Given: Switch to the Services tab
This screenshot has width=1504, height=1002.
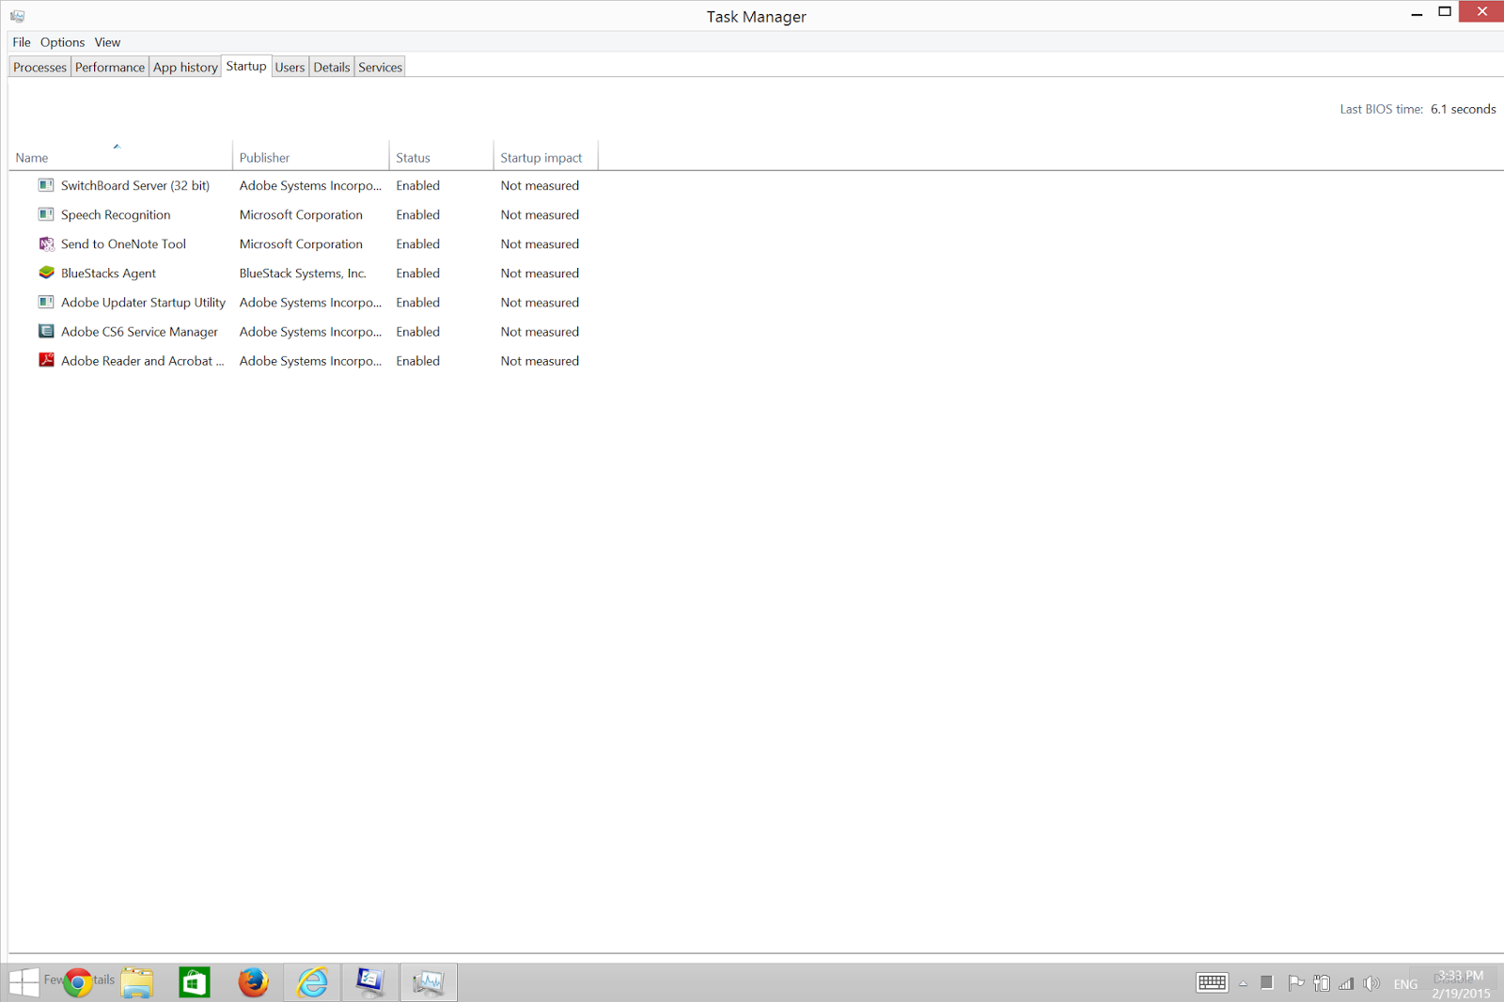Looking at the screenshot, I should (381, 67).
